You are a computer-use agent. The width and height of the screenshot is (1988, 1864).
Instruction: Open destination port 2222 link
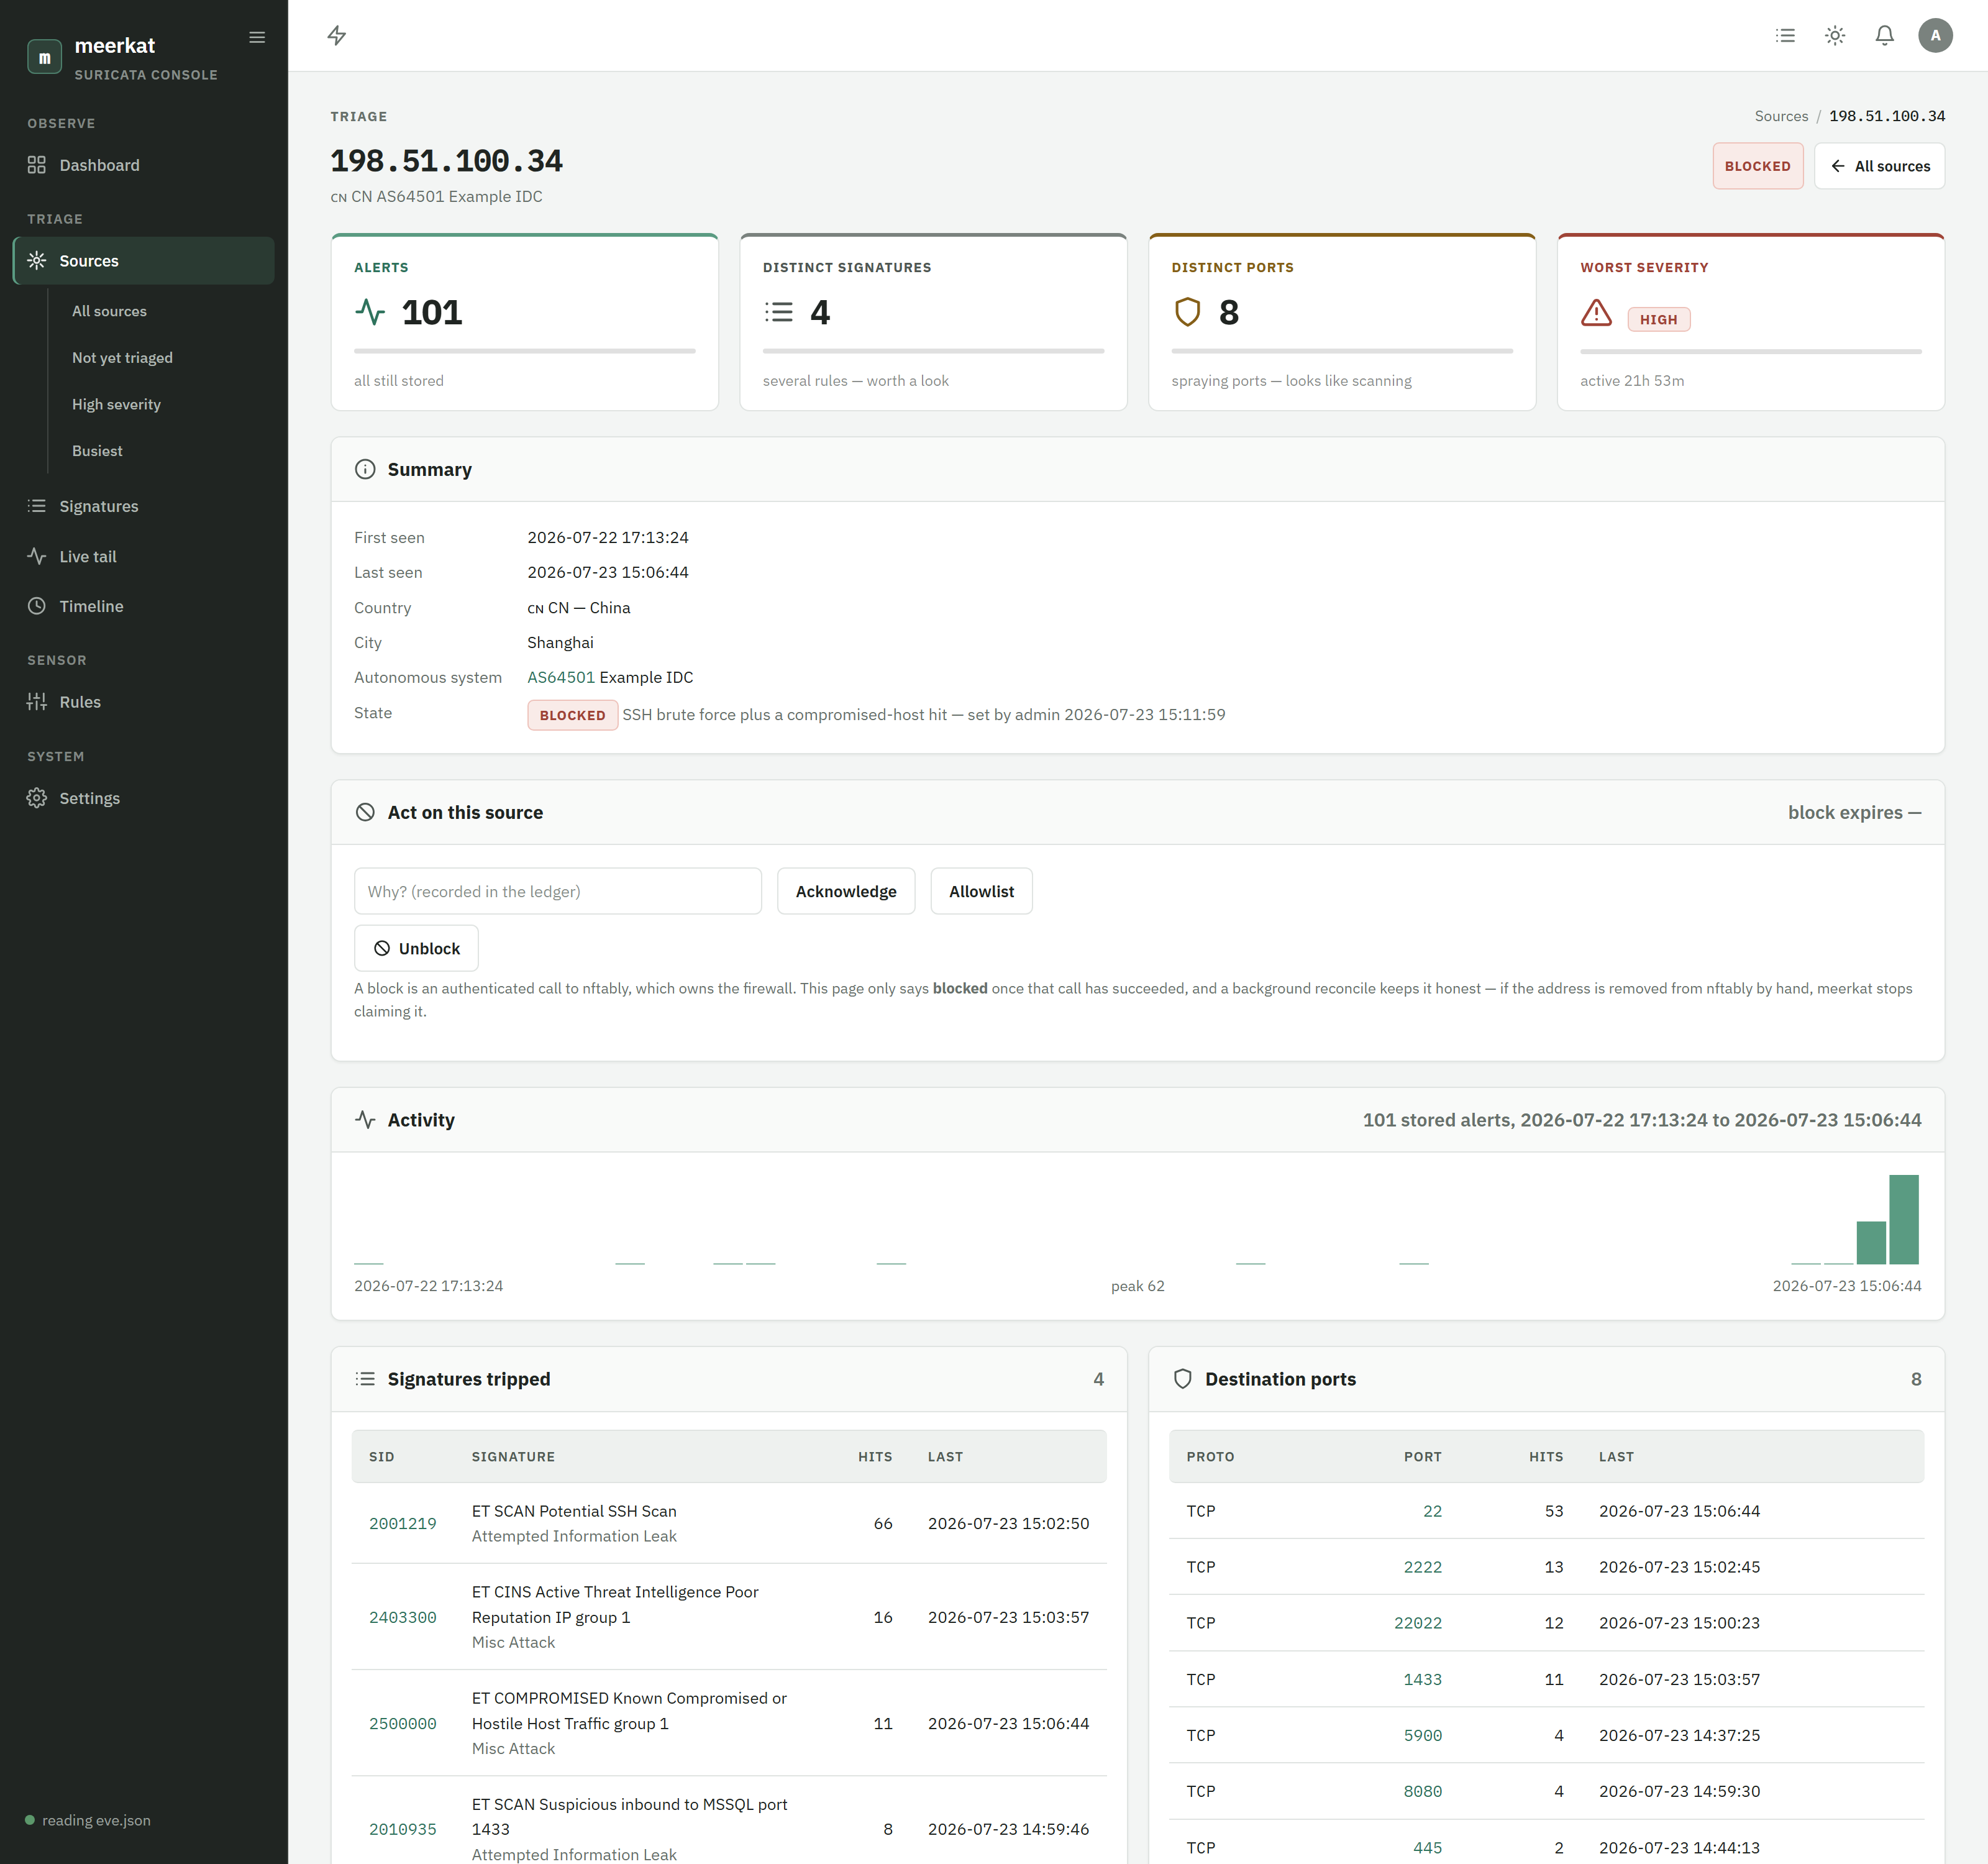1422,1567
